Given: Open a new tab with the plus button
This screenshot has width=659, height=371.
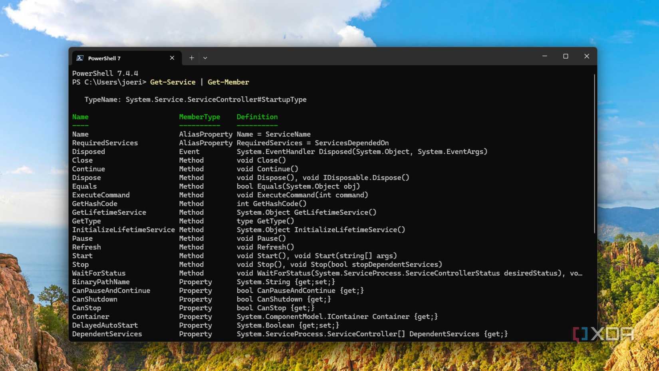Looking at the screenshot, I should coord(191,58).
